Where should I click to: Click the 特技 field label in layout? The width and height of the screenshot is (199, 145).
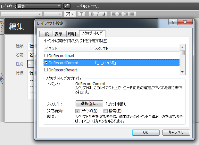pos(20,73)
